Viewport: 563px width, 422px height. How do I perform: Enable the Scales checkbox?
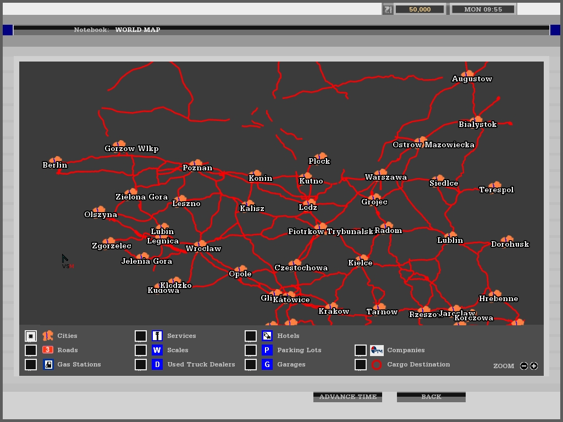[x=141, y=350]
